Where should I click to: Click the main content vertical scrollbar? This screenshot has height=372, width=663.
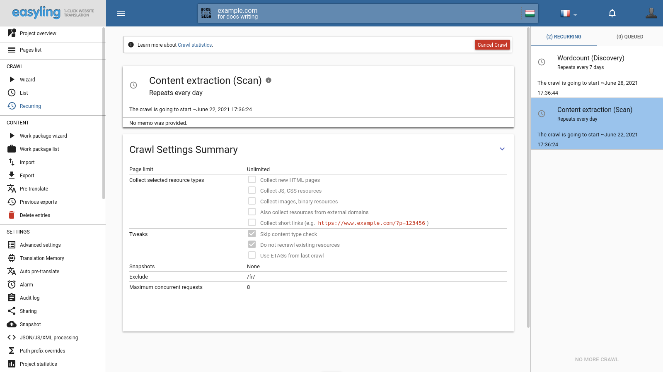click(x=528, y=178)
